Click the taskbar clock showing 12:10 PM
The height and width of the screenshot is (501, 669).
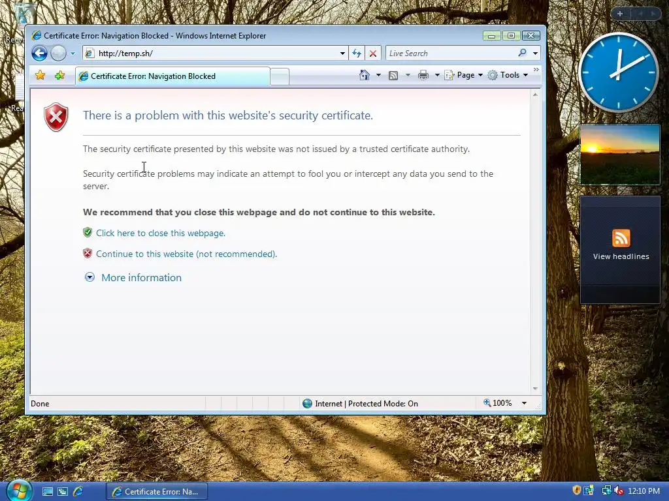click(644, 491)
